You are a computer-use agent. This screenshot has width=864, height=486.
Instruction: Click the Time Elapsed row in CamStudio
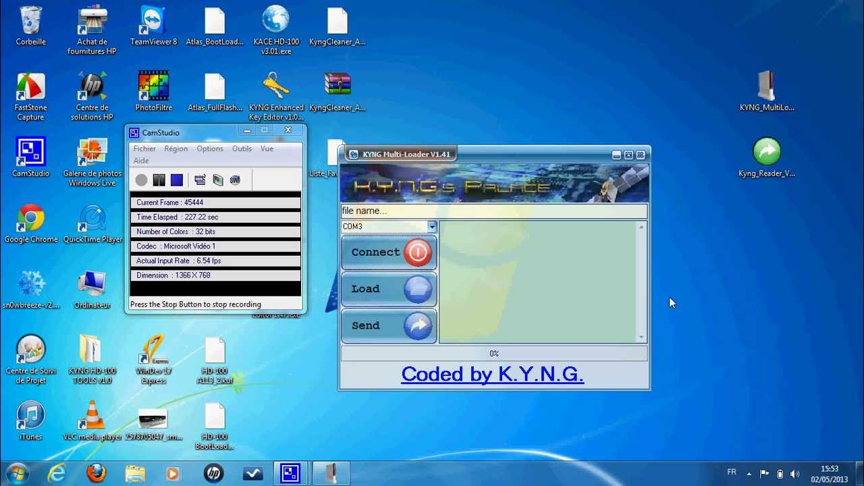pyautogui.click(x=215, y=217)
